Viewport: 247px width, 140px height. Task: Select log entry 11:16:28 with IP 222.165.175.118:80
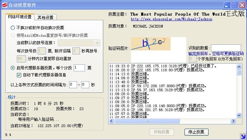coord(157,70)
